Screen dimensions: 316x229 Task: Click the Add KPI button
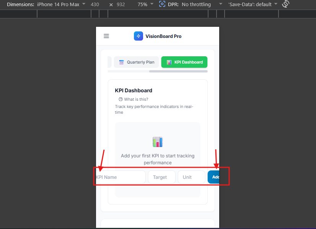click(x=213, y=177)
